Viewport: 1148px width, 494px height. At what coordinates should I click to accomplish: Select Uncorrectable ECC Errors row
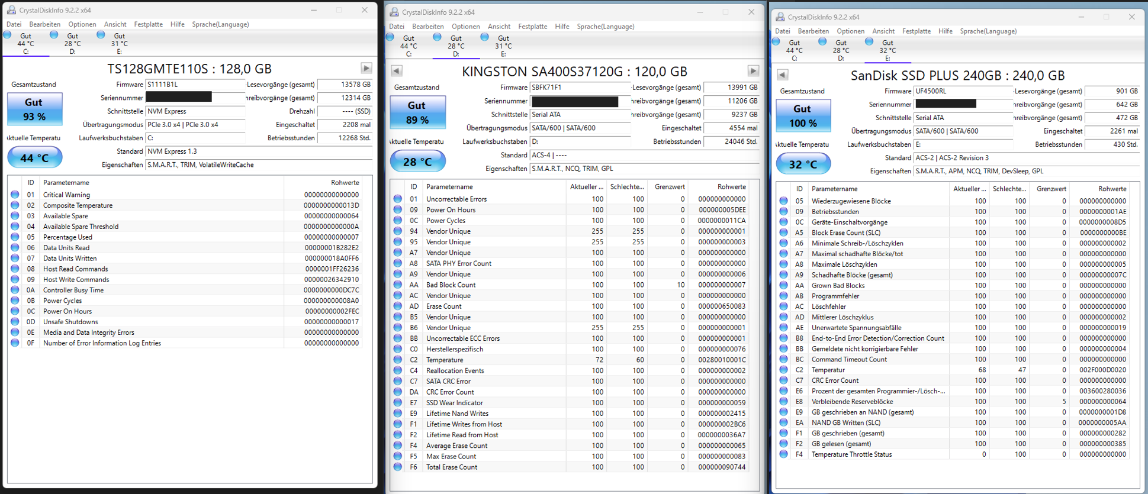[570, 338]
